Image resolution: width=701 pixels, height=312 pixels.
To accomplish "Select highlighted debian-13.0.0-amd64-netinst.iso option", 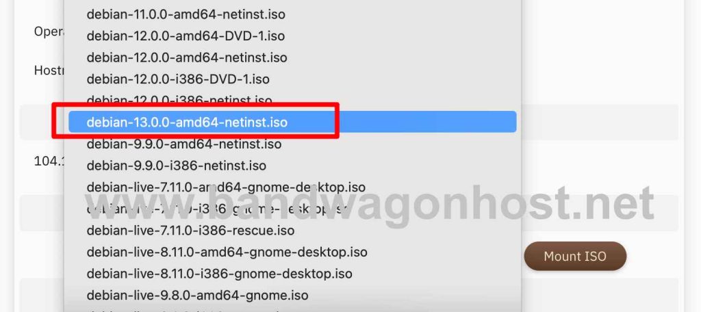I will tap(292, 122).
